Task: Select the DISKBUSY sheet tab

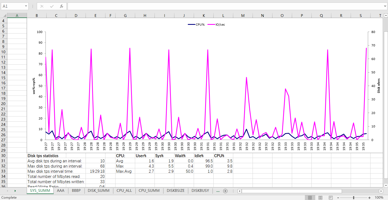Action: (200, 191)
